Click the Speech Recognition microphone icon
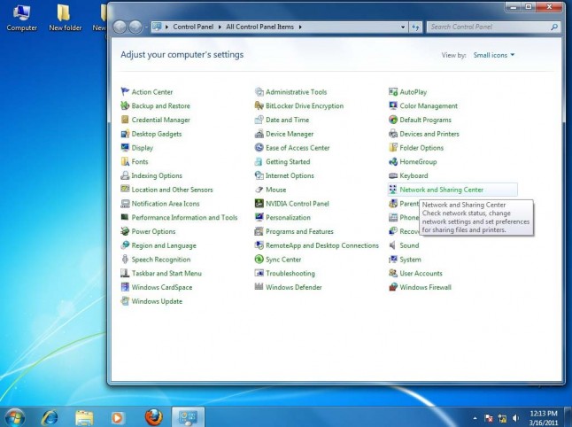Viewport: 572px width, 427px height. [x=125, y=259]
